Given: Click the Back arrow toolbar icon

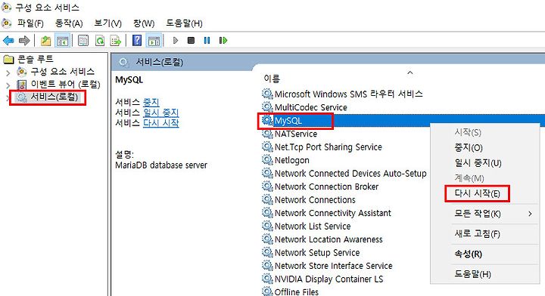Looking at the screenshot, I should (8, 41).
